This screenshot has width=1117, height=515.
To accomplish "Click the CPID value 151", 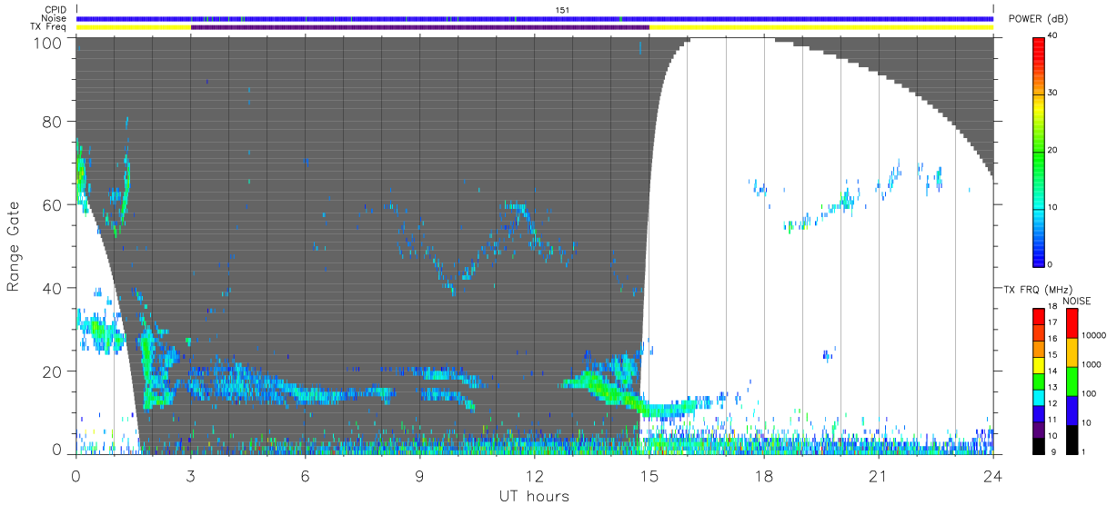I will tap(562, 10).
